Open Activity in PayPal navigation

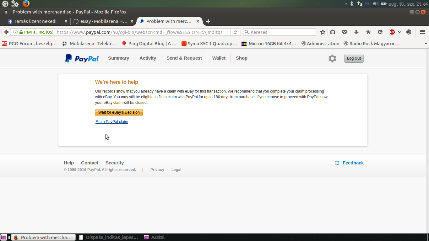pyautogui.click(x=148, y=58)
